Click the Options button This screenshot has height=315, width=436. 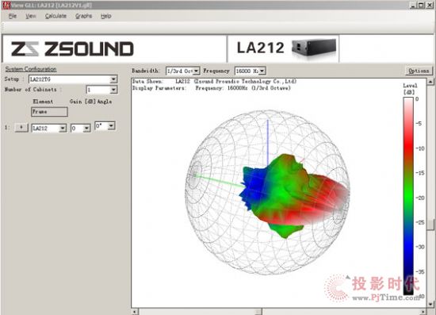tap(419, 71)
